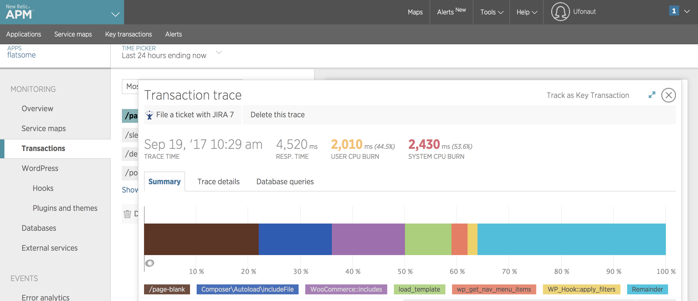Open Plugins and themes in the sidebar

tap(65, 208)
